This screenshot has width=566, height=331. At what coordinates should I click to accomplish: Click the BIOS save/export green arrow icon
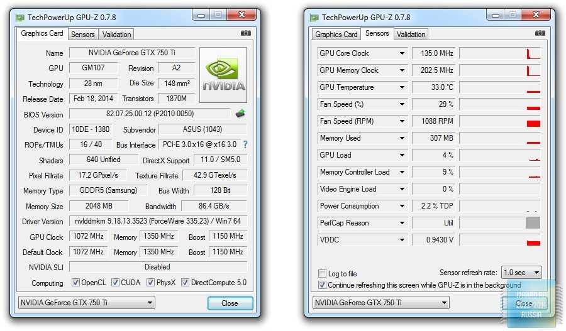click(x=240, y=114)
